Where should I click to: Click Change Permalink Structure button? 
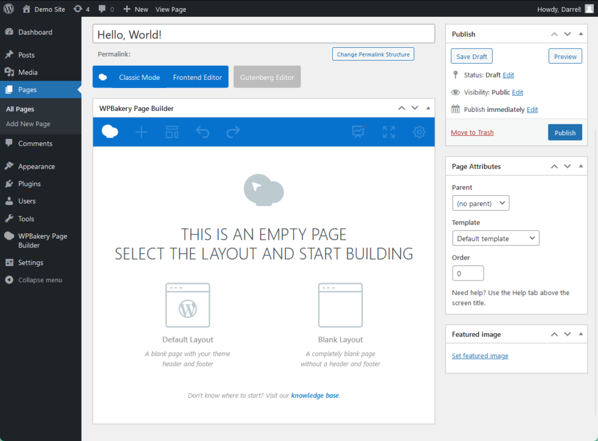(373, 54)
